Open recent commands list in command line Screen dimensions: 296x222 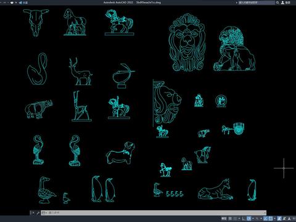click(44, 213)
